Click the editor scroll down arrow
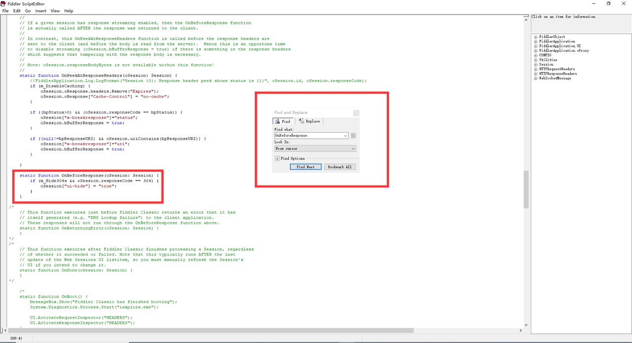Viewport: 632px width, 343px height. point(526,325)
